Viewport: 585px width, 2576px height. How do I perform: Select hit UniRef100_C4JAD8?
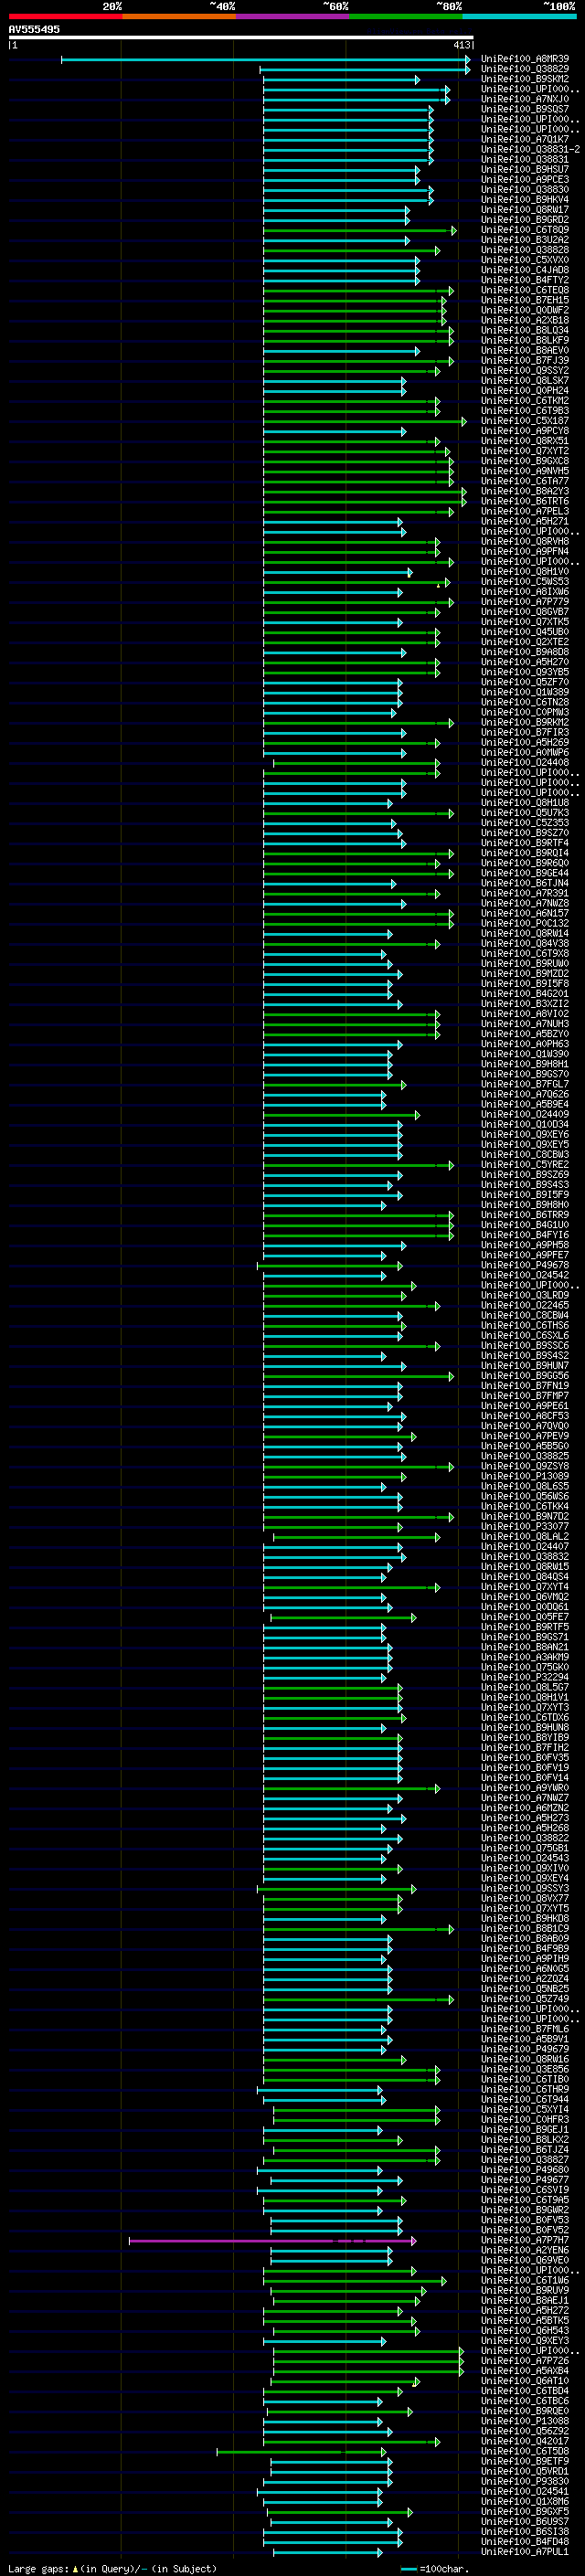pos(525,270)
